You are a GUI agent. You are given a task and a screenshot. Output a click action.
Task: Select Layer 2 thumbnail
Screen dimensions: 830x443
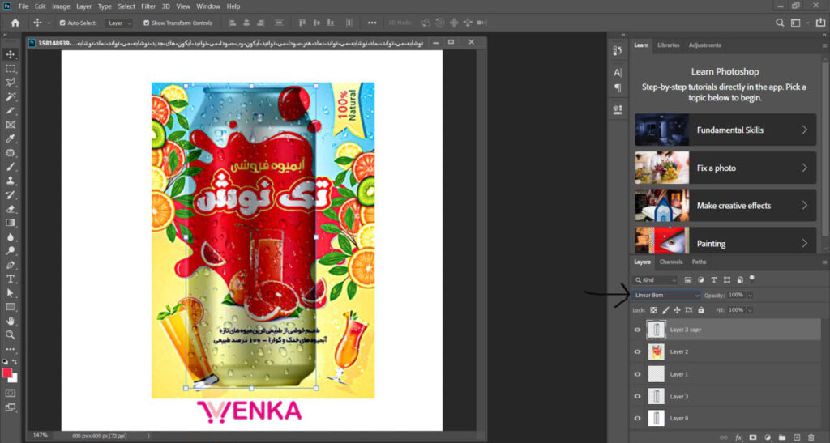point(657,352)
